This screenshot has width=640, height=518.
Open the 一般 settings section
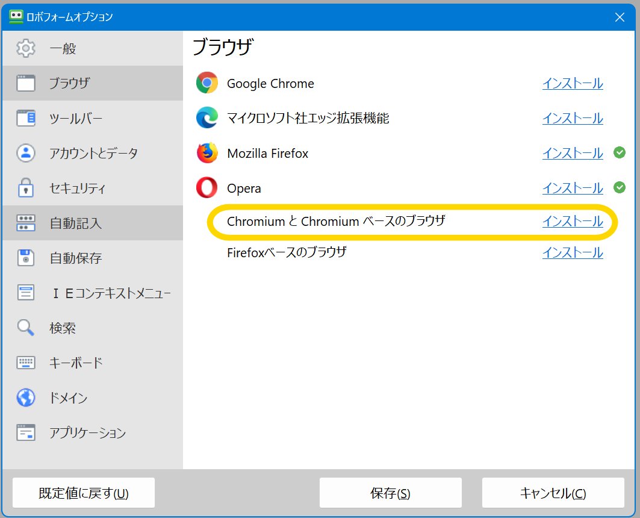point(93,48)
